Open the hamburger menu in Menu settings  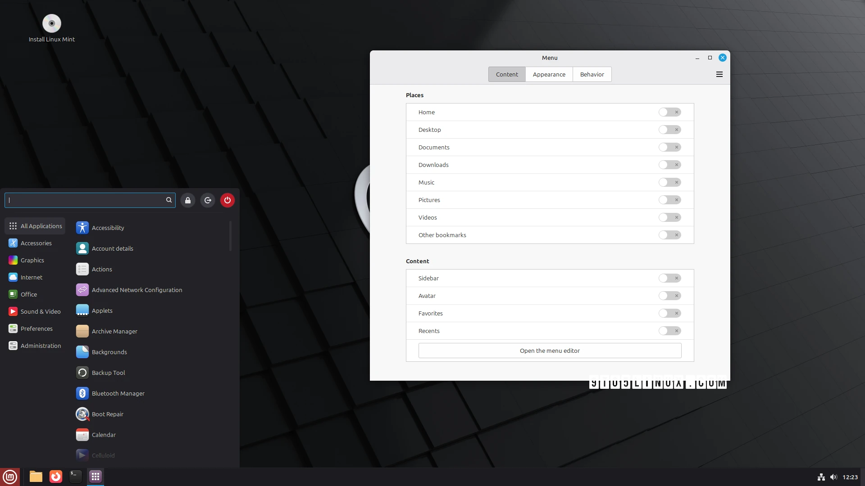coord(719,74)
